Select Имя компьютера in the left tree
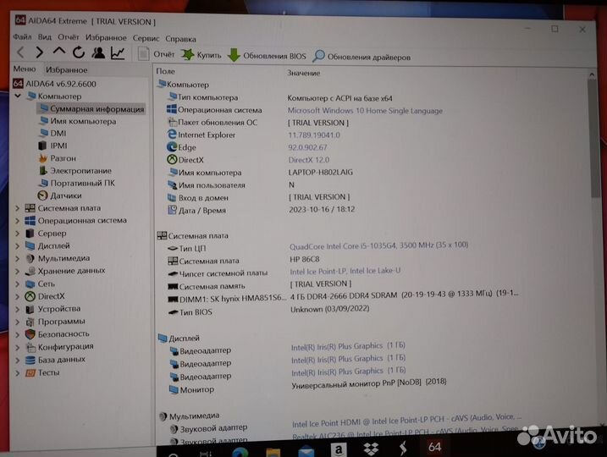The image size is (607, 457). [x=77, y=121]
